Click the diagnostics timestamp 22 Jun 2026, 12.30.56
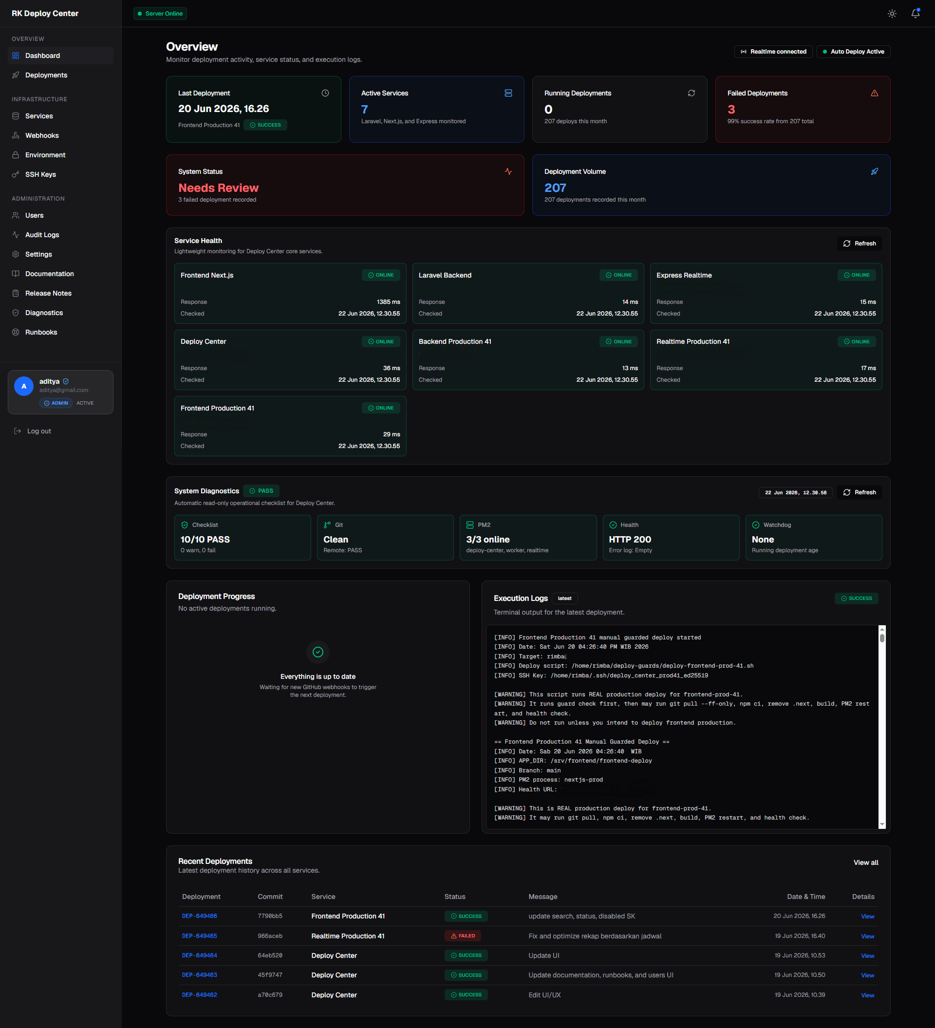Viewport: 935px width, 1028px height. pos(795,493)
